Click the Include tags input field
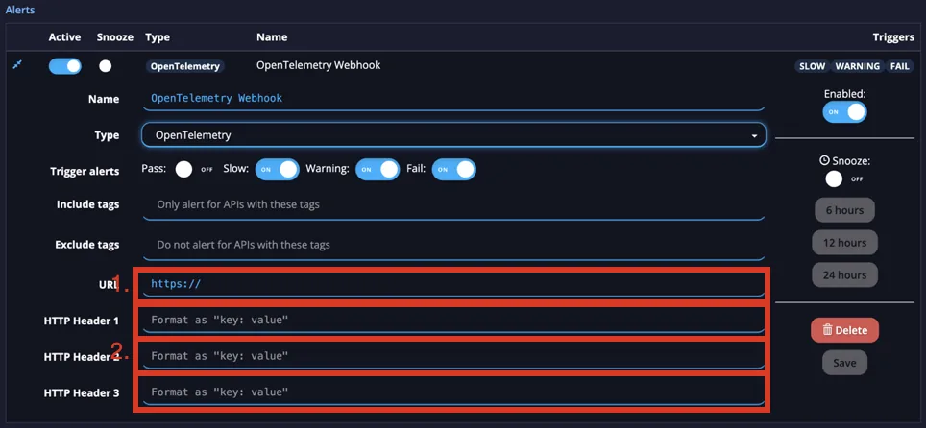The height and width of the screenshot is (428, 926). [453, 204]
